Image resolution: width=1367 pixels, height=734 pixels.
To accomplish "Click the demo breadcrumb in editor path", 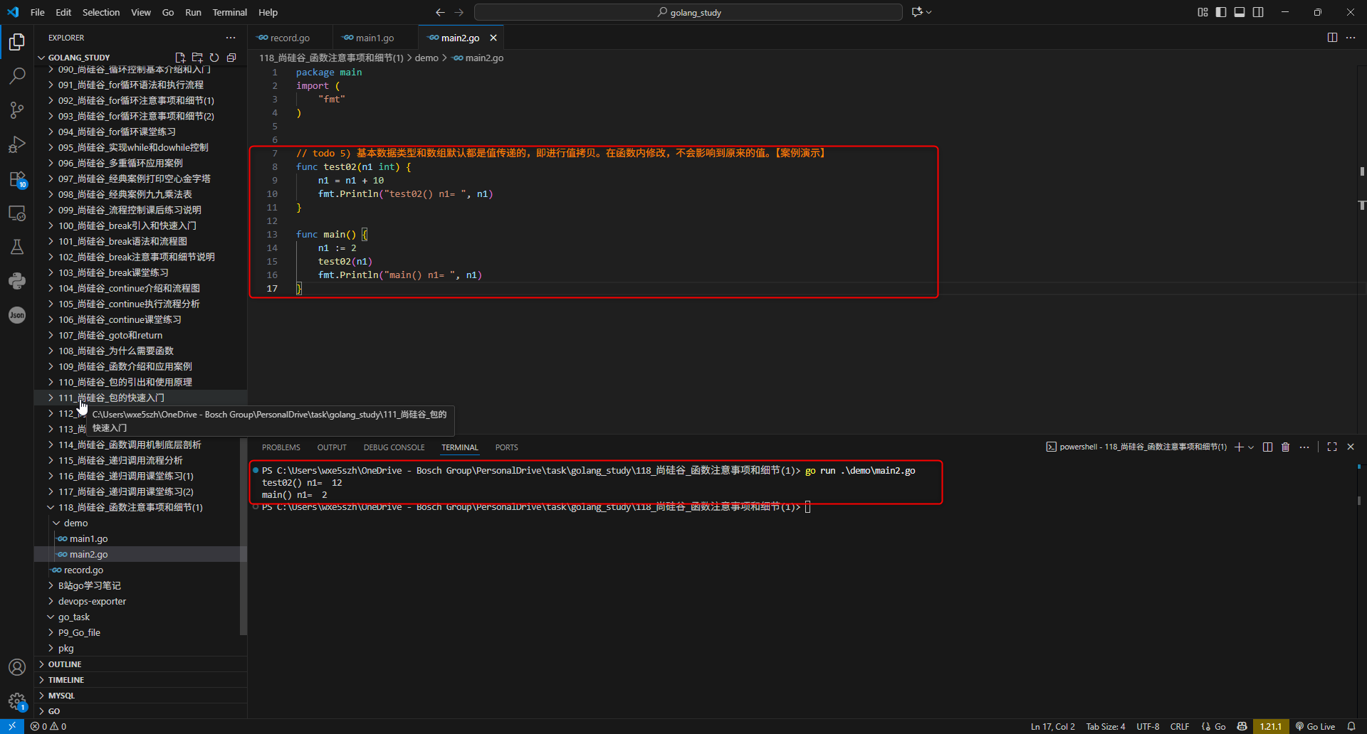I will pos(426,58).
